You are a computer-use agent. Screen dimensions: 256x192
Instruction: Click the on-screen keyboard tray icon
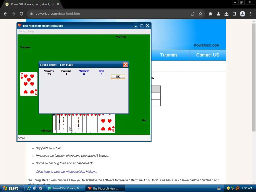(219, 188)
